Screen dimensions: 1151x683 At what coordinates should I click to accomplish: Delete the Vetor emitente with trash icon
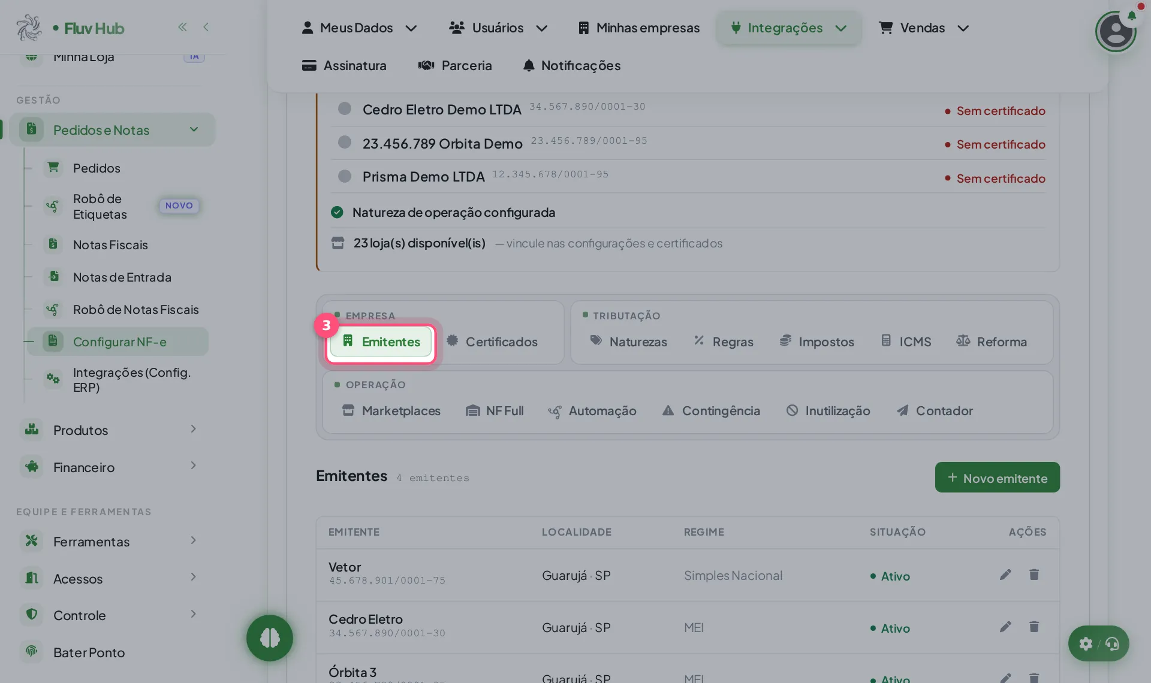1034,575
